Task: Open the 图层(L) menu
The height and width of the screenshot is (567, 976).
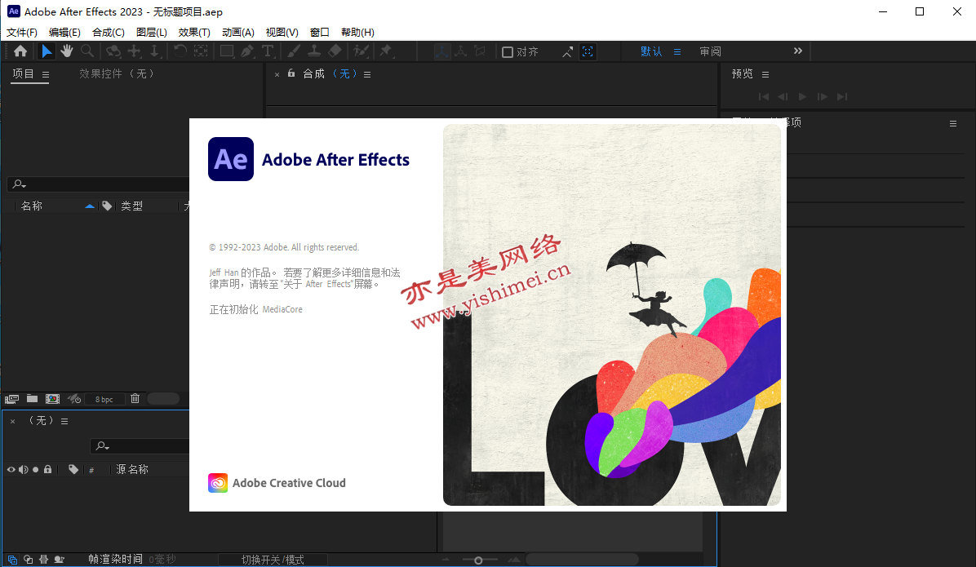Action: 151,33
